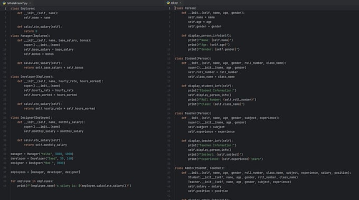Viewport: 359px width, 200px height.
Task: Click 'self.position = position' assignment
Action: (208, 191)
